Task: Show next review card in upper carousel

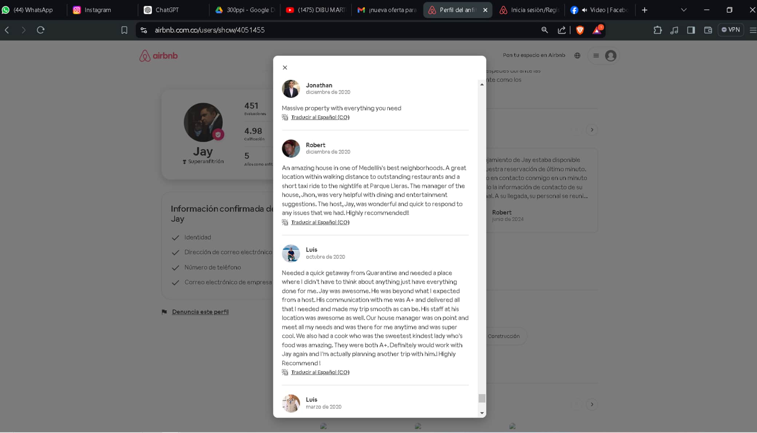Action: [x=592, y=130]
